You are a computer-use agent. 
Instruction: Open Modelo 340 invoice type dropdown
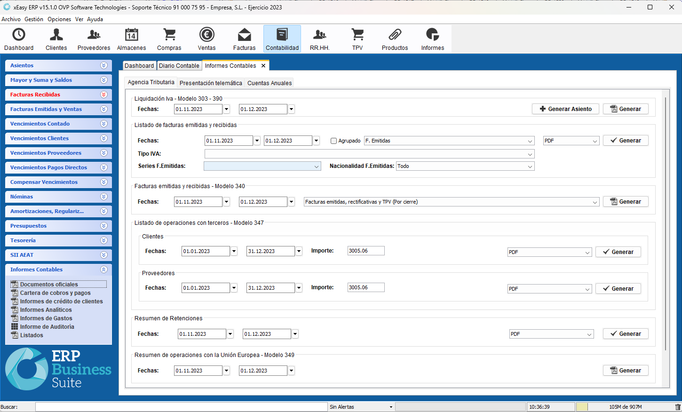click(x=452, y=202)
